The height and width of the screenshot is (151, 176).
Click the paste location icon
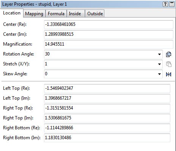(168, 64)
